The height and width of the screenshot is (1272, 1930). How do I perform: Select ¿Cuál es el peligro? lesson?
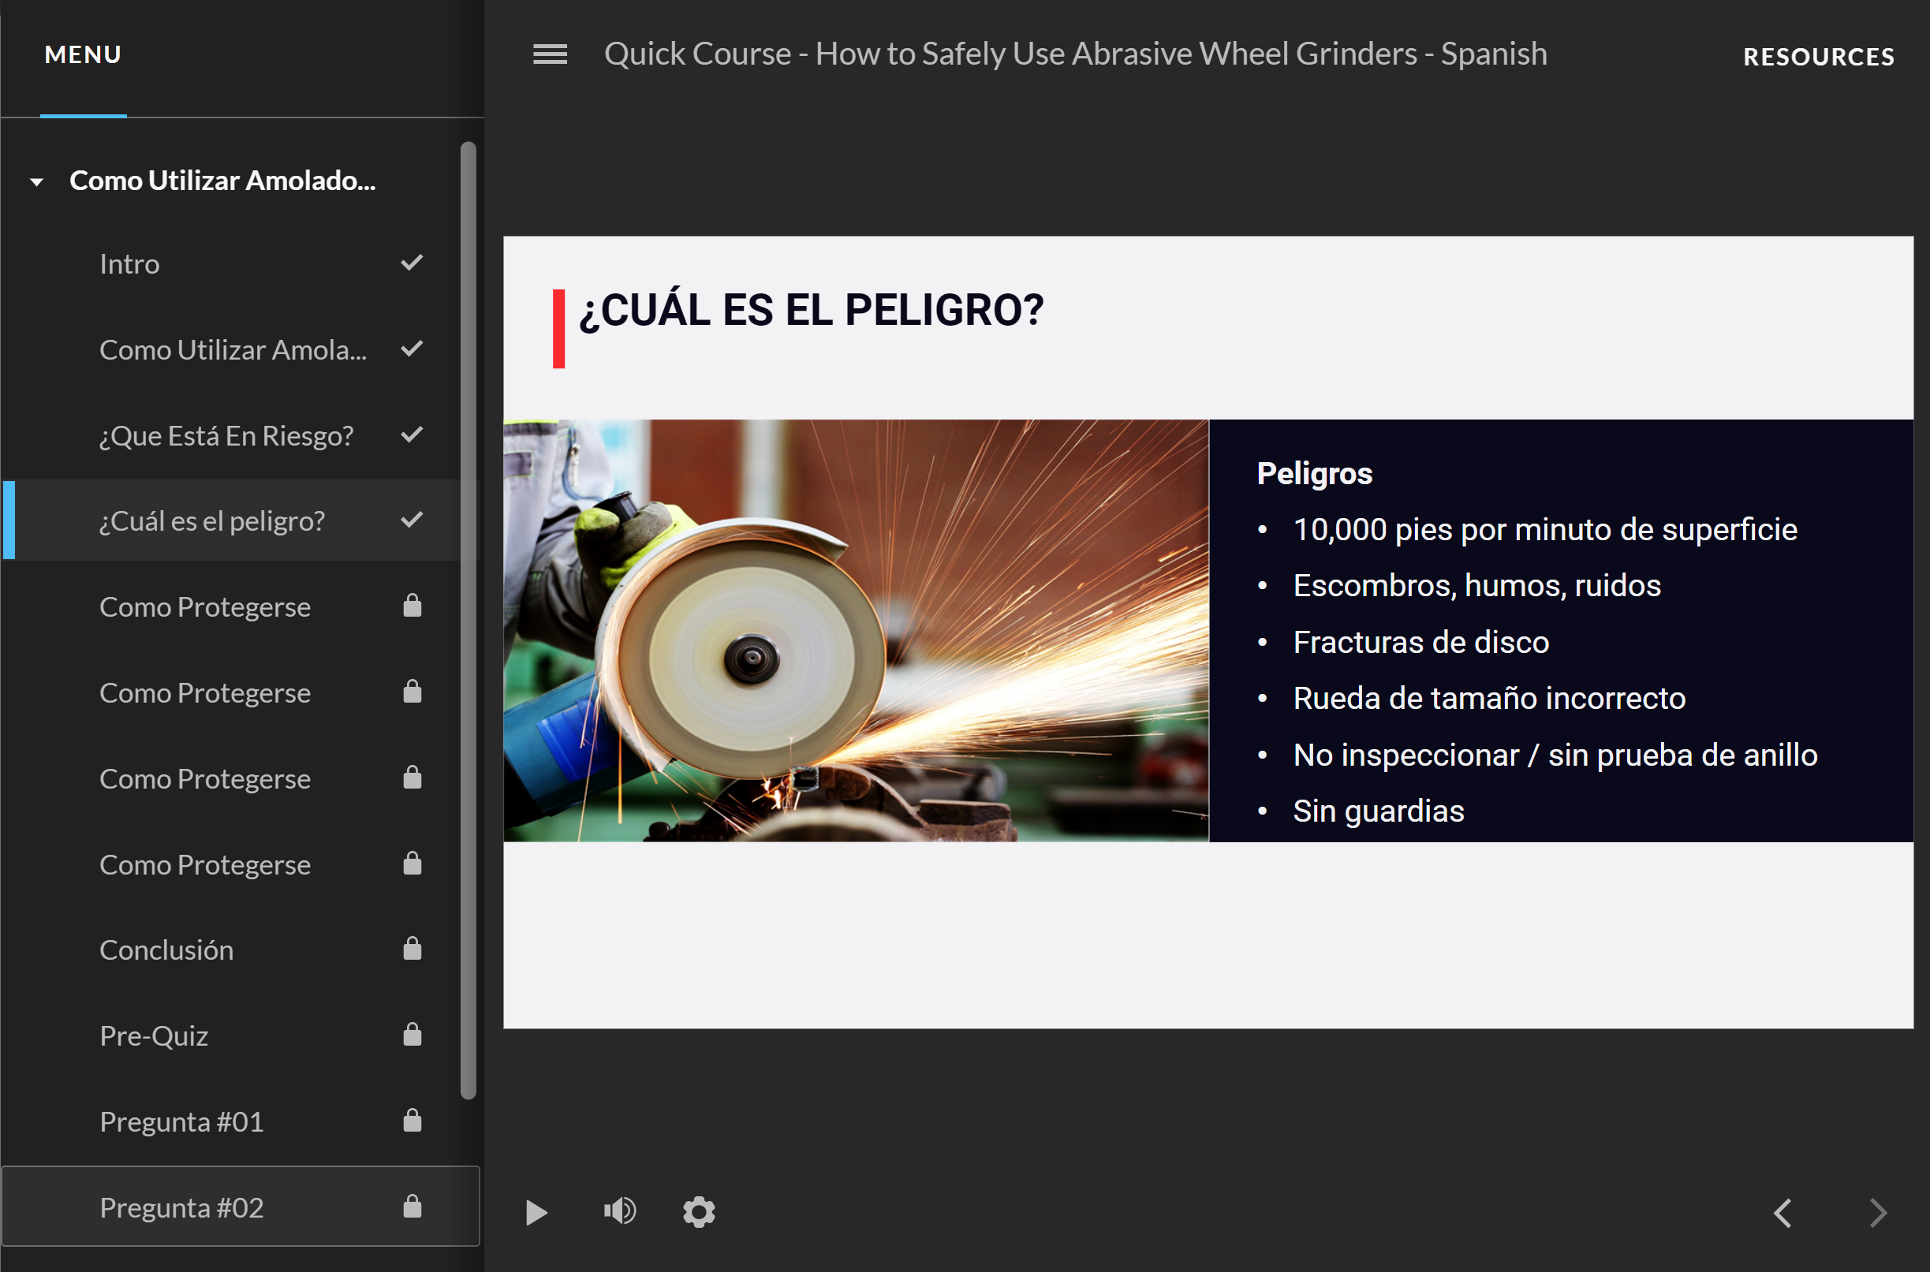(x=241, y=520)
